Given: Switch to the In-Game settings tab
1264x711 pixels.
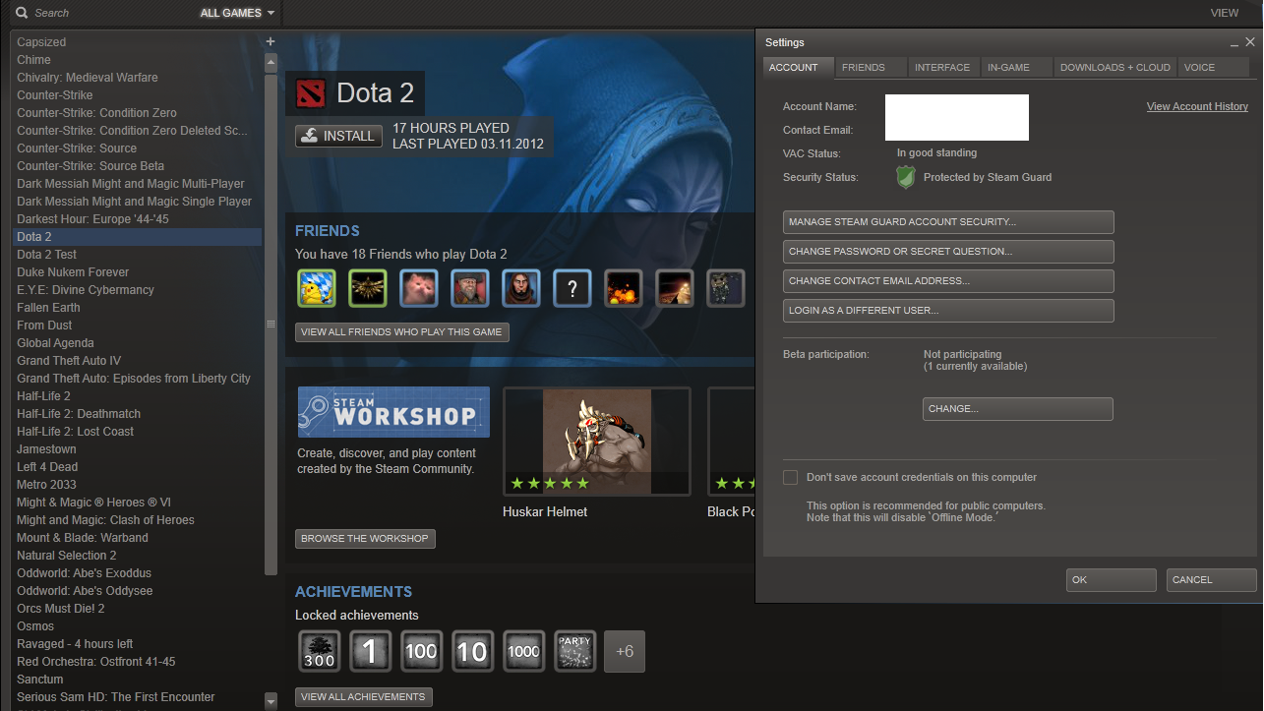Looking at the screenshot, I should (1015, 67).
